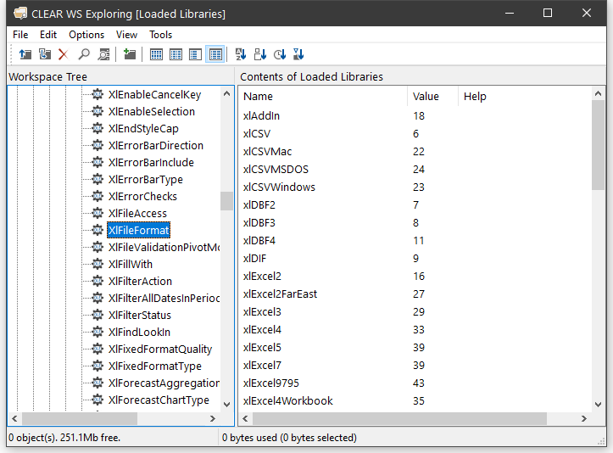This screenshot has width=613, height=453.
Task: Select XlErrorChecks in the Workspace Tree
Action: pos(142,197)
